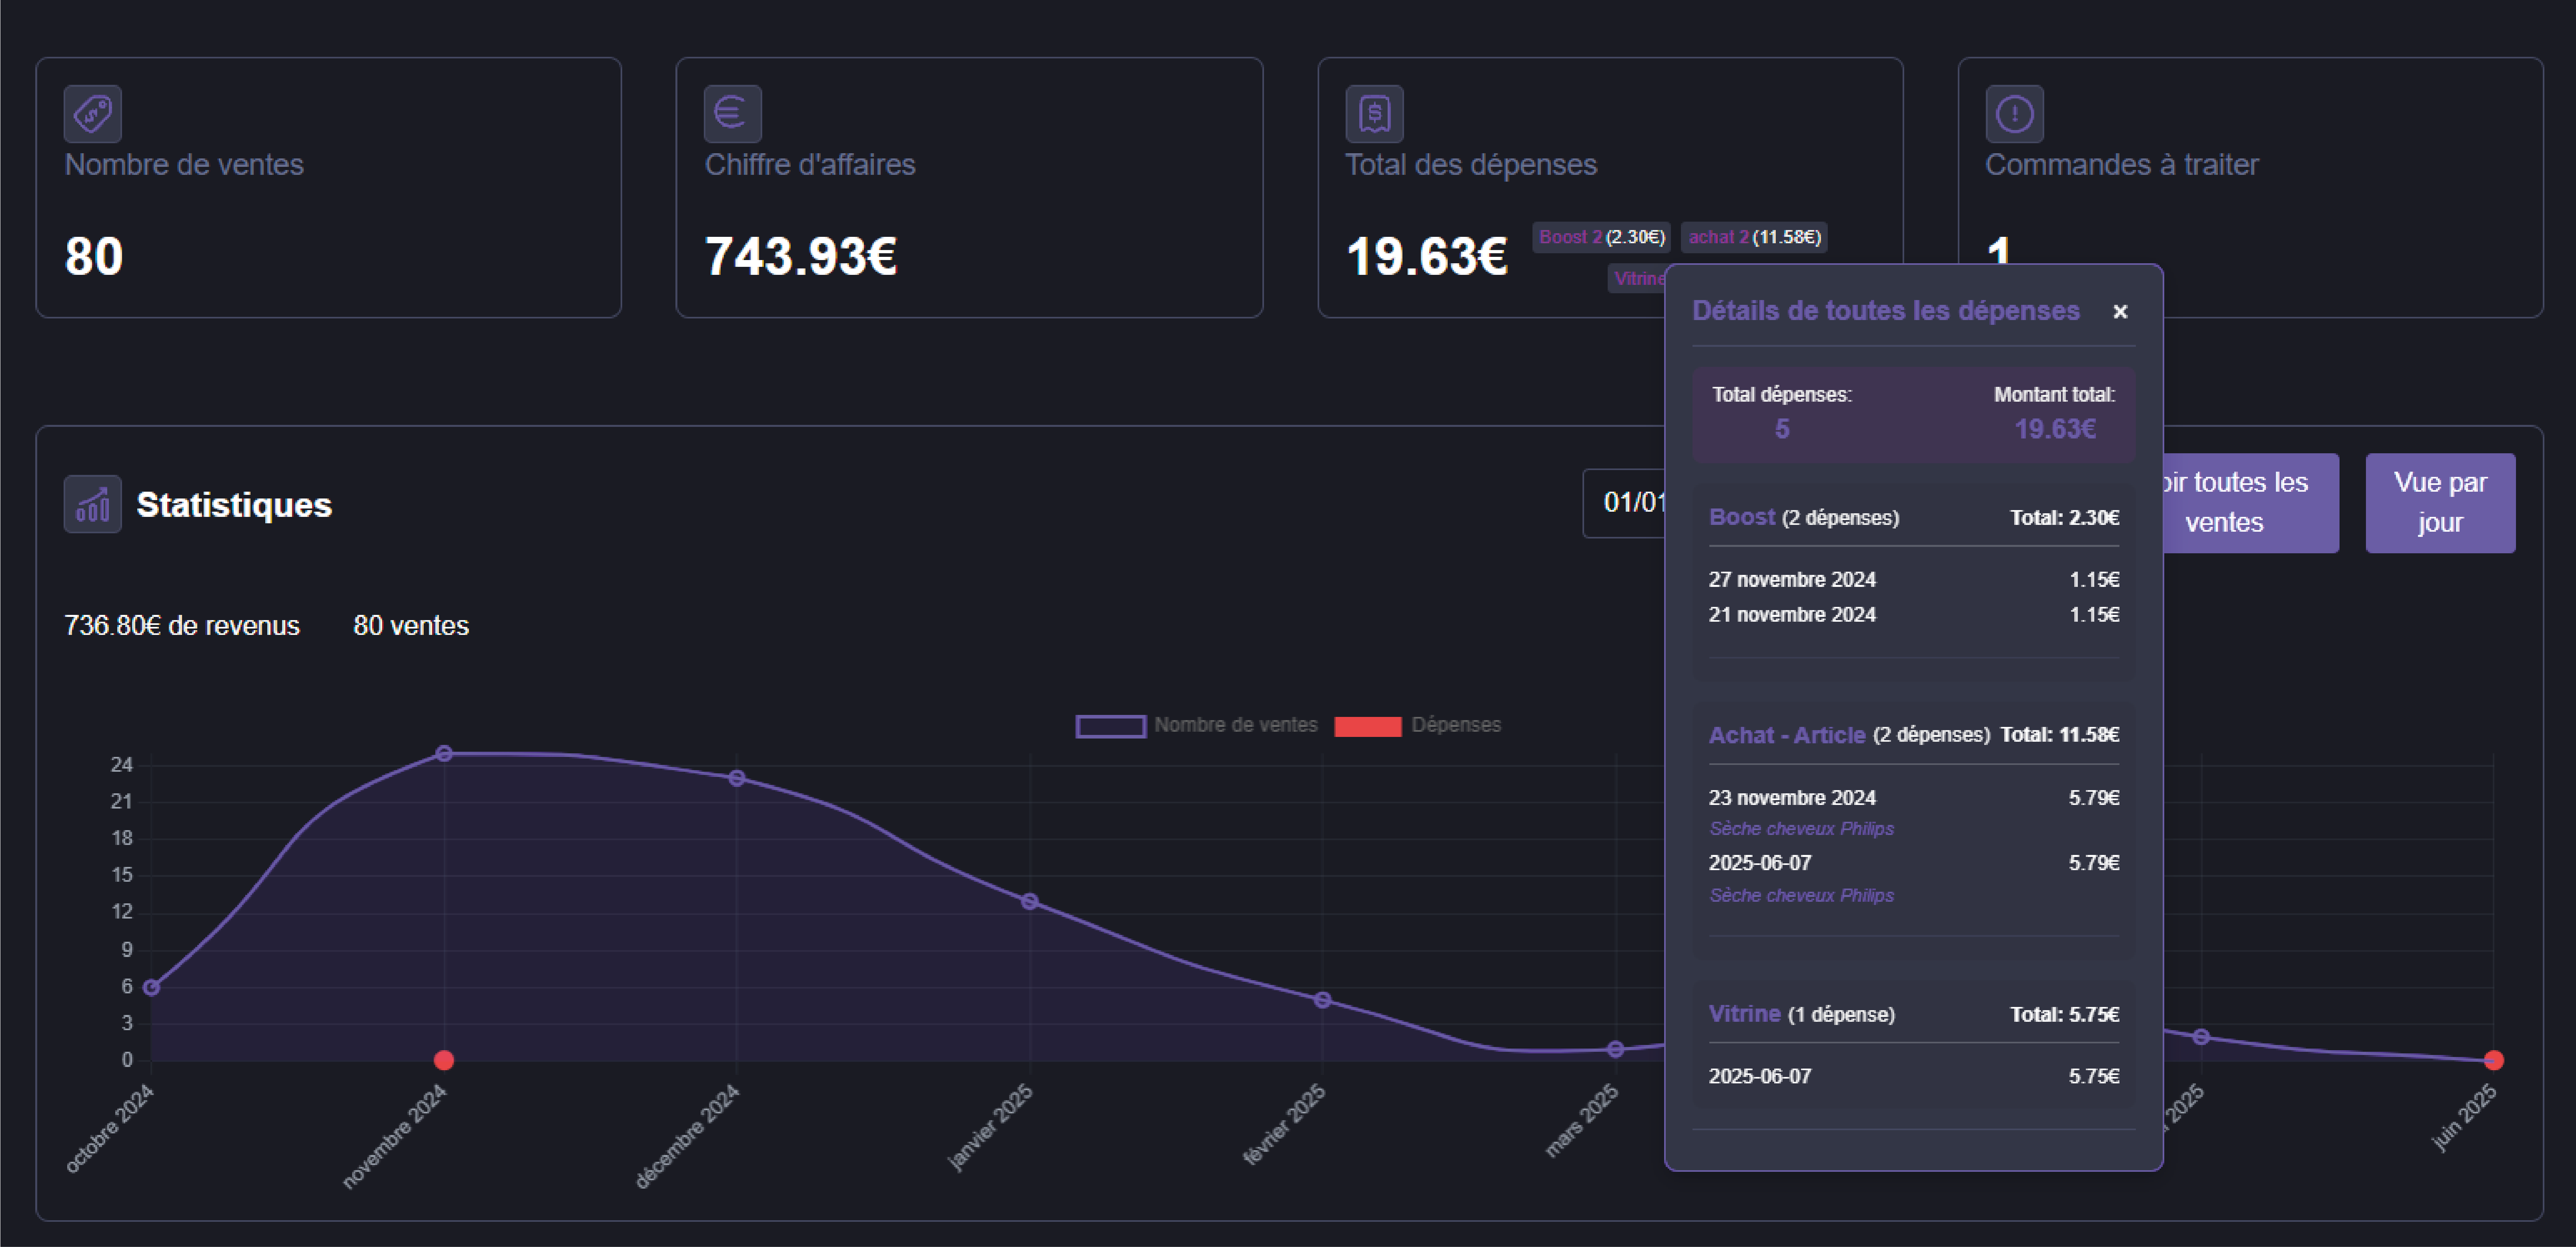The height and width of the screenshot is (1247, 2576).
Task: Click the Boost 2 expense tag
Action: [1600, 237]
